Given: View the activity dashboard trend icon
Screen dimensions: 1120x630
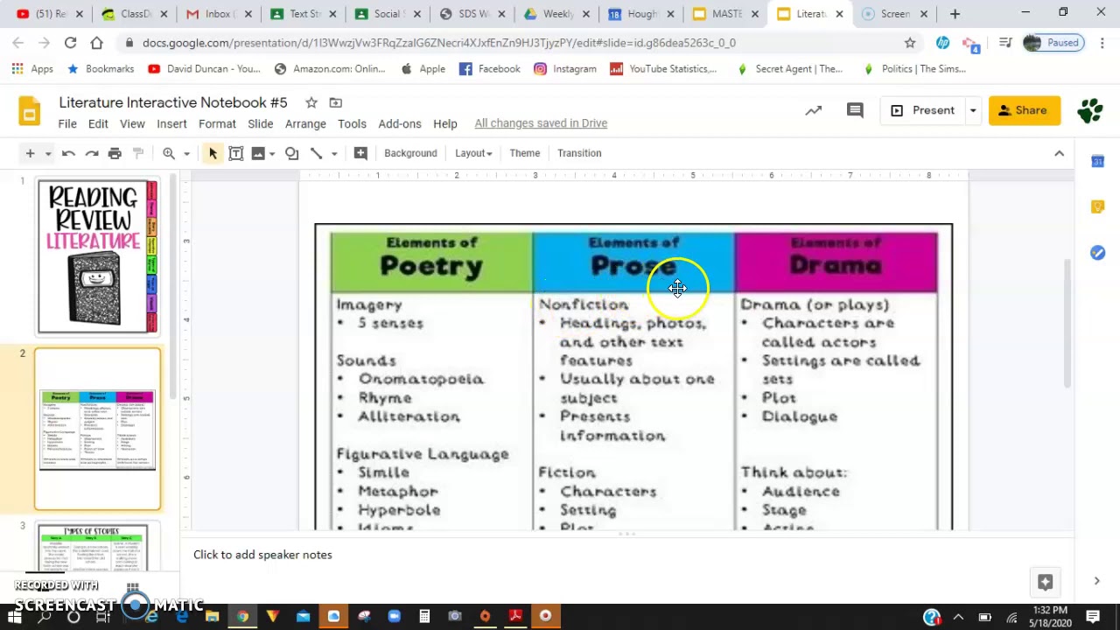Looking at the screenshot, I should tap(814, 110).
